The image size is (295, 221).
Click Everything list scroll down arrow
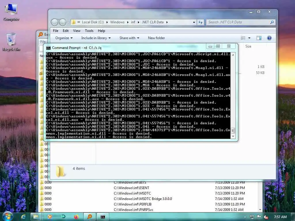click(260, 209)
